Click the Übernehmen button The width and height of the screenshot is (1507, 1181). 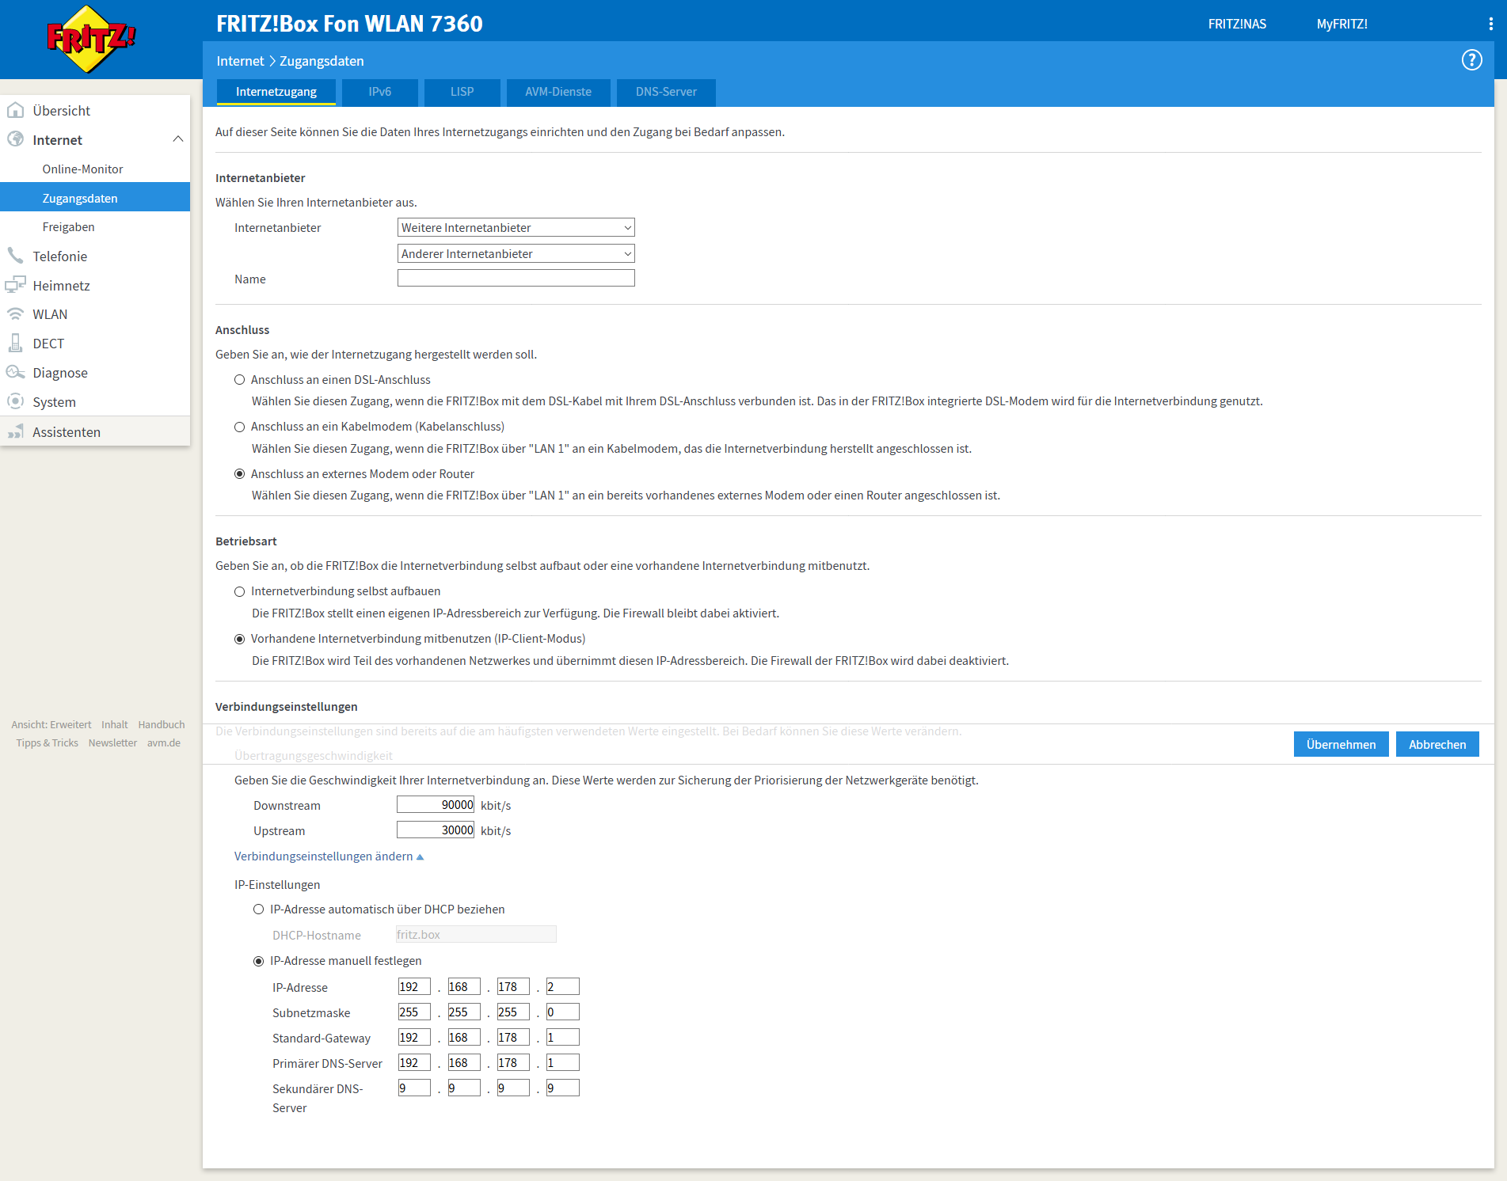click(x=1341, y=744)
